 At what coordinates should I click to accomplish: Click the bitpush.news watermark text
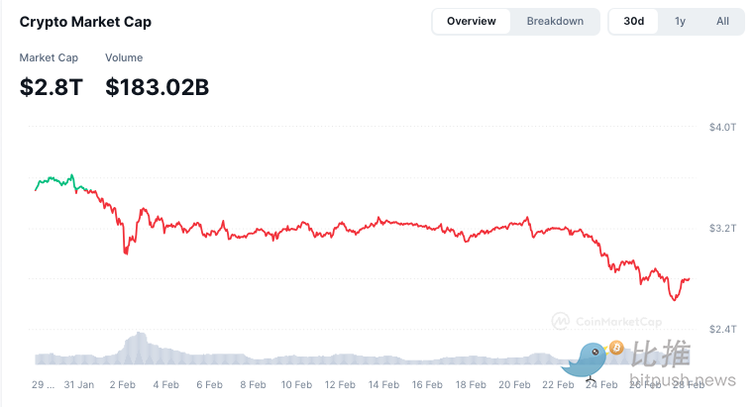click(683, 380)
